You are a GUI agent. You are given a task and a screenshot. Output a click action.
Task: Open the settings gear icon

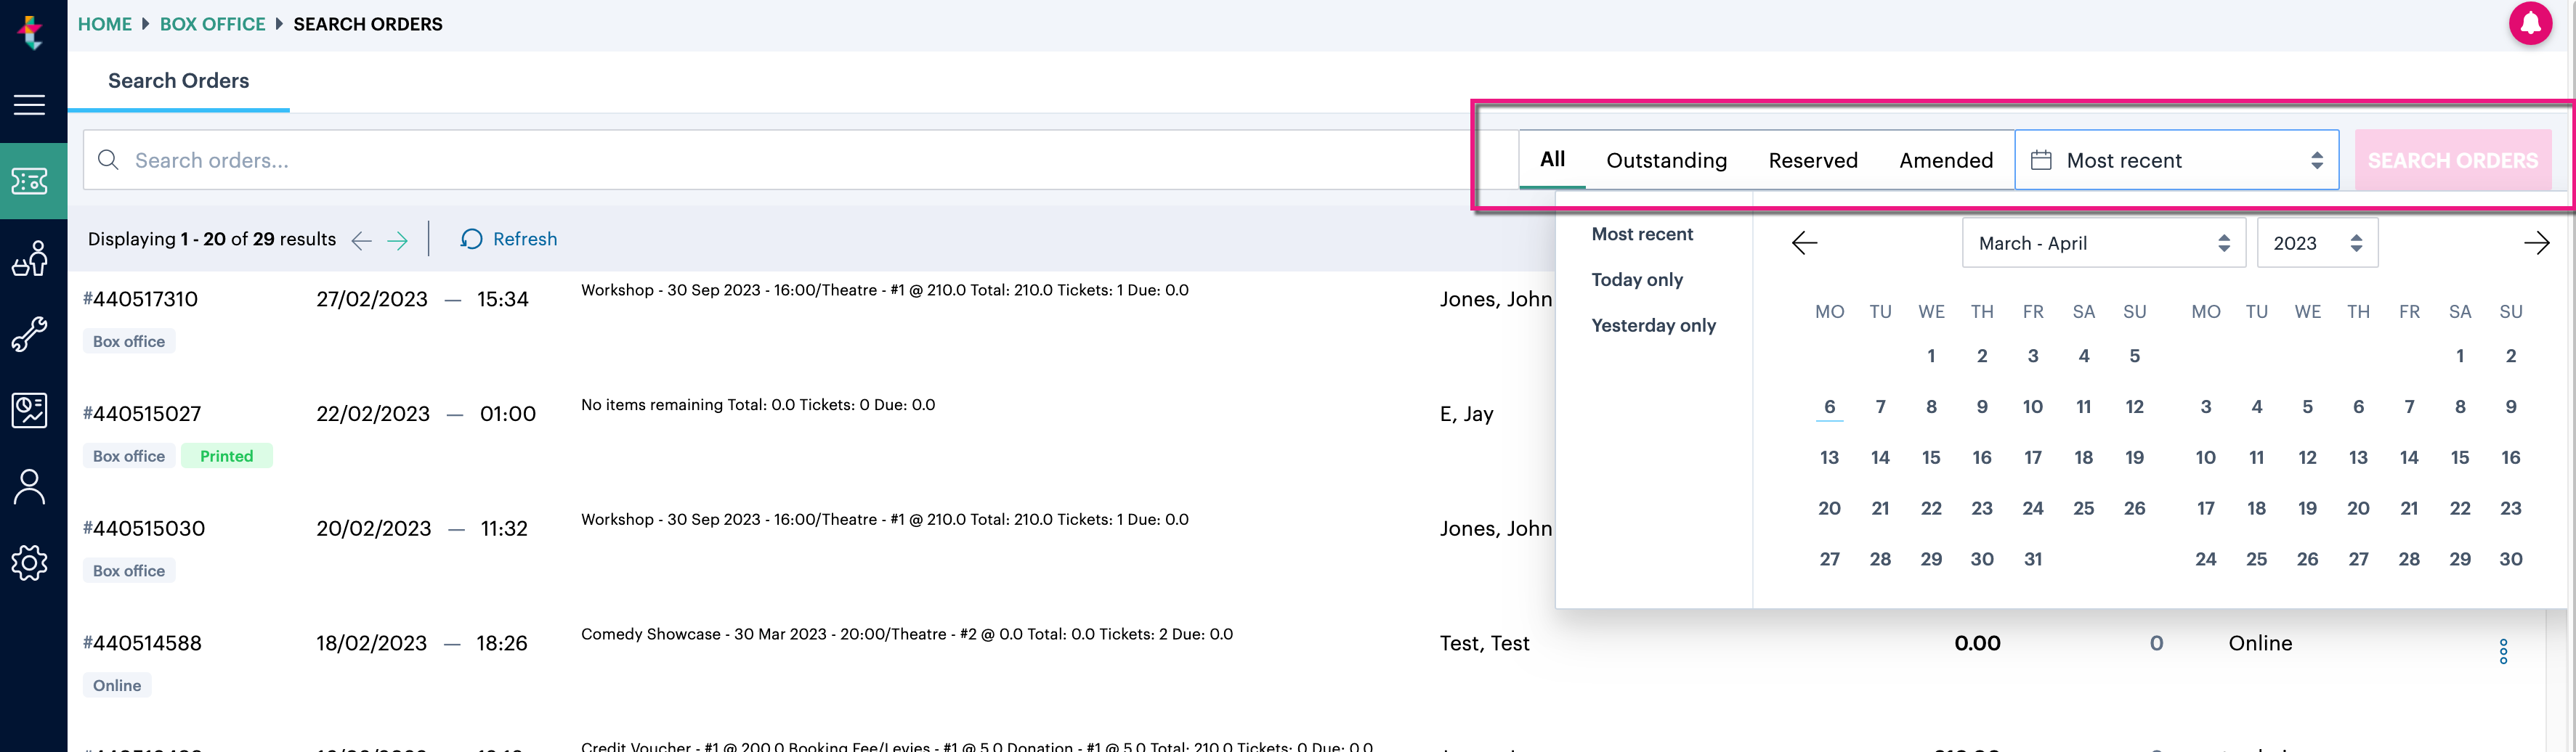tap(29, 563)
